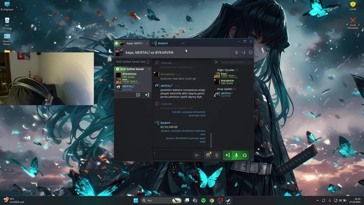Click the paperclip attachment icon
The width and height of the screenshot is (364, 205).
point(216,155)
